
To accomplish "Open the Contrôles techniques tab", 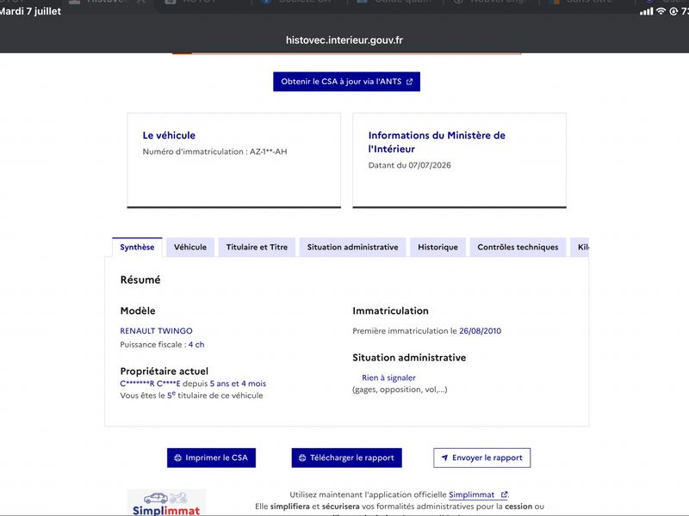I will 518,247.
